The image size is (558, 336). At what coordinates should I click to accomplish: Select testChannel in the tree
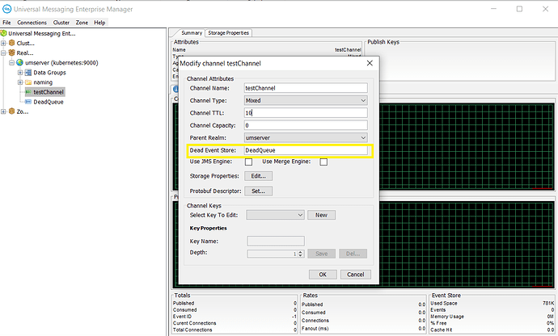tap(49, 92)
